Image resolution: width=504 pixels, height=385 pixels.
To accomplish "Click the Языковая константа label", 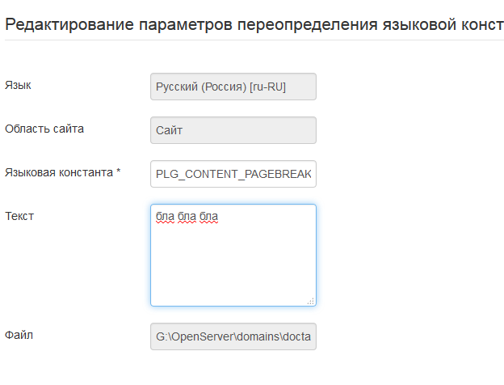I will (58, 172).
